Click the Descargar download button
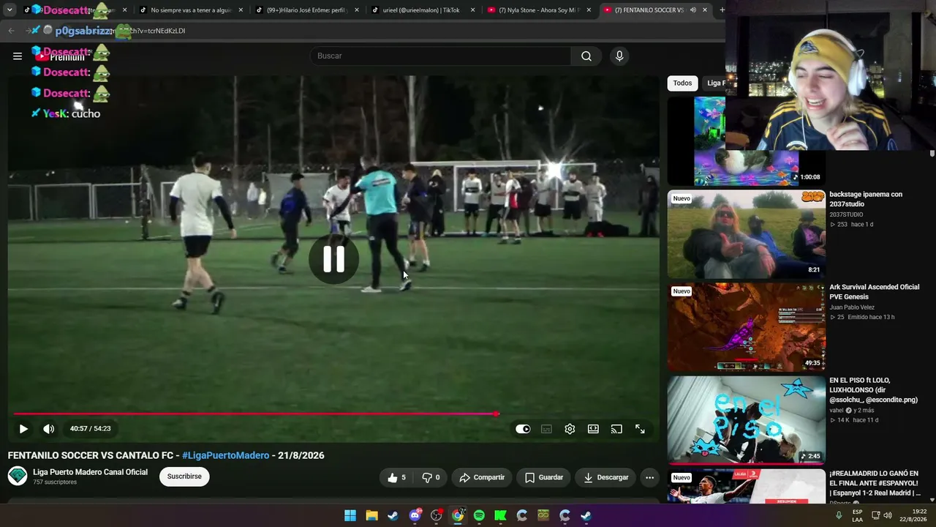Image resolution: width=936 pixels, height=527 pixels. click(x=606, y=477)
